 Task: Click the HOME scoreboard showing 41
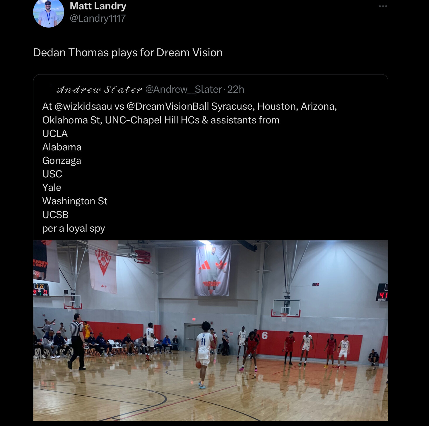(x=382, y=293)
